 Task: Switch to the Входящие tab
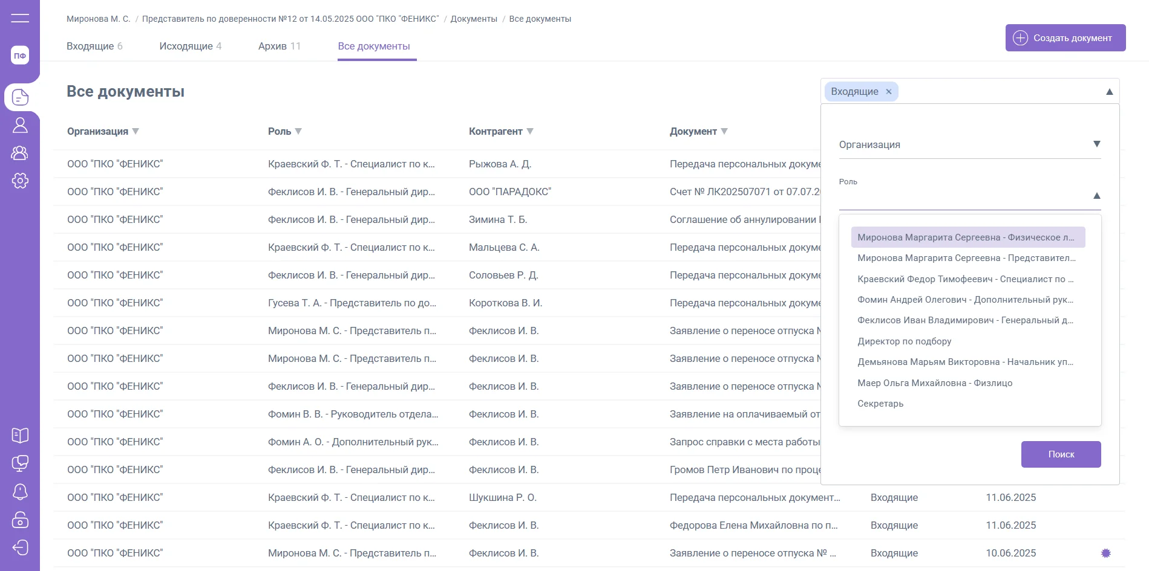(x=94, y=47)
